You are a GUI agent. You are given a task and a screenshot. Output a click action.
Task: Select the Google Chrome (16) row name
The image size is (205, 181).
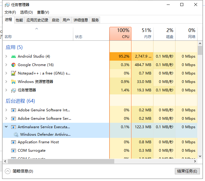click(36, 65)
